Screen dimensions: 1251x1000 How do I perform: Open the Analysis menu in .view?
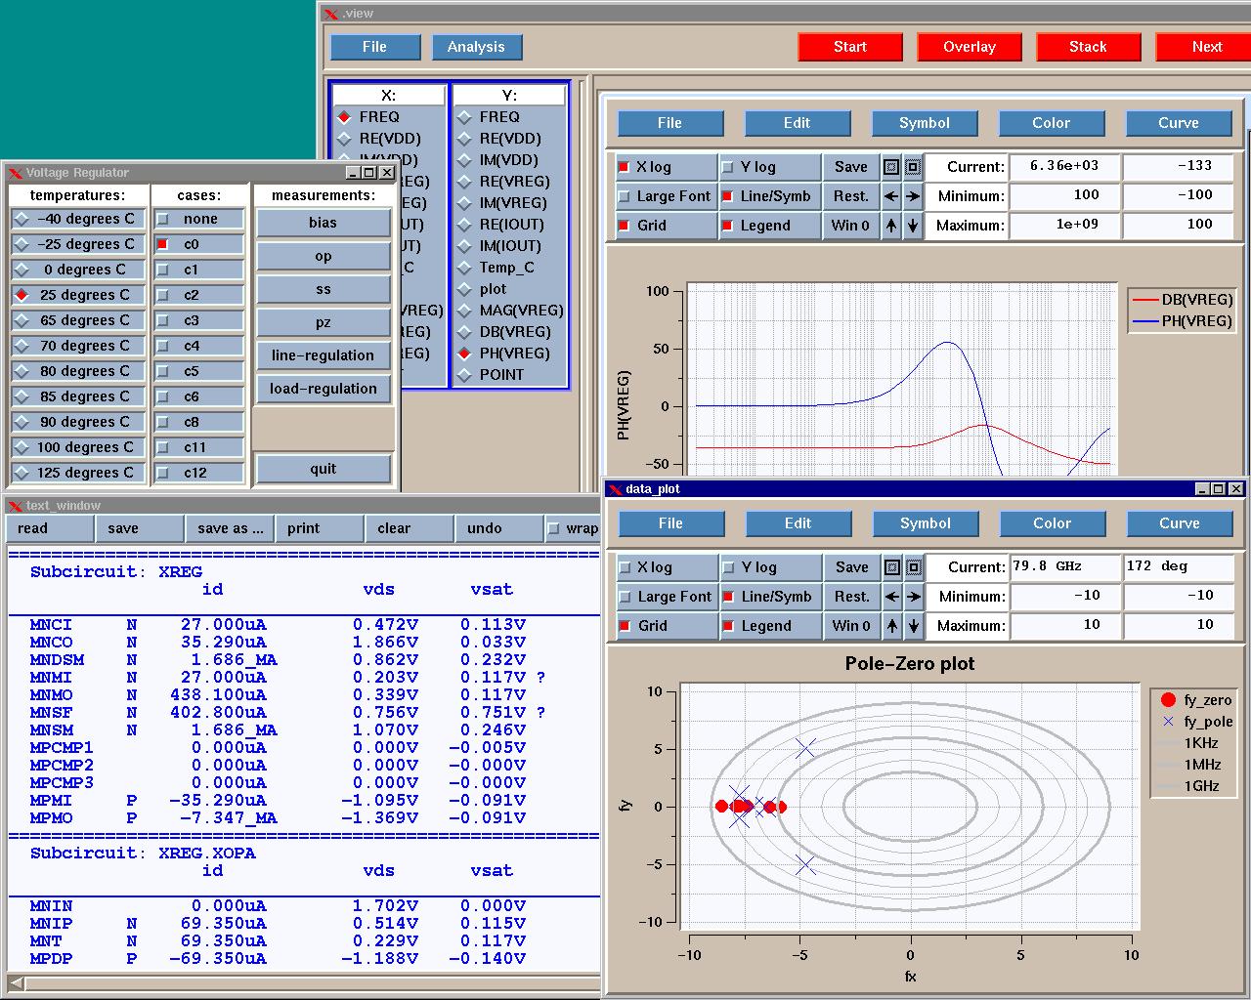pyautogui.click(x=476, y=47)
